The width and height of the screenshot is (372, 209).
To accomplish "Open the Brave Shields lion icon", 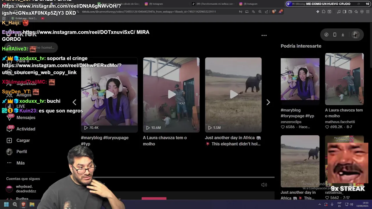I will click(x=273, y=12).
